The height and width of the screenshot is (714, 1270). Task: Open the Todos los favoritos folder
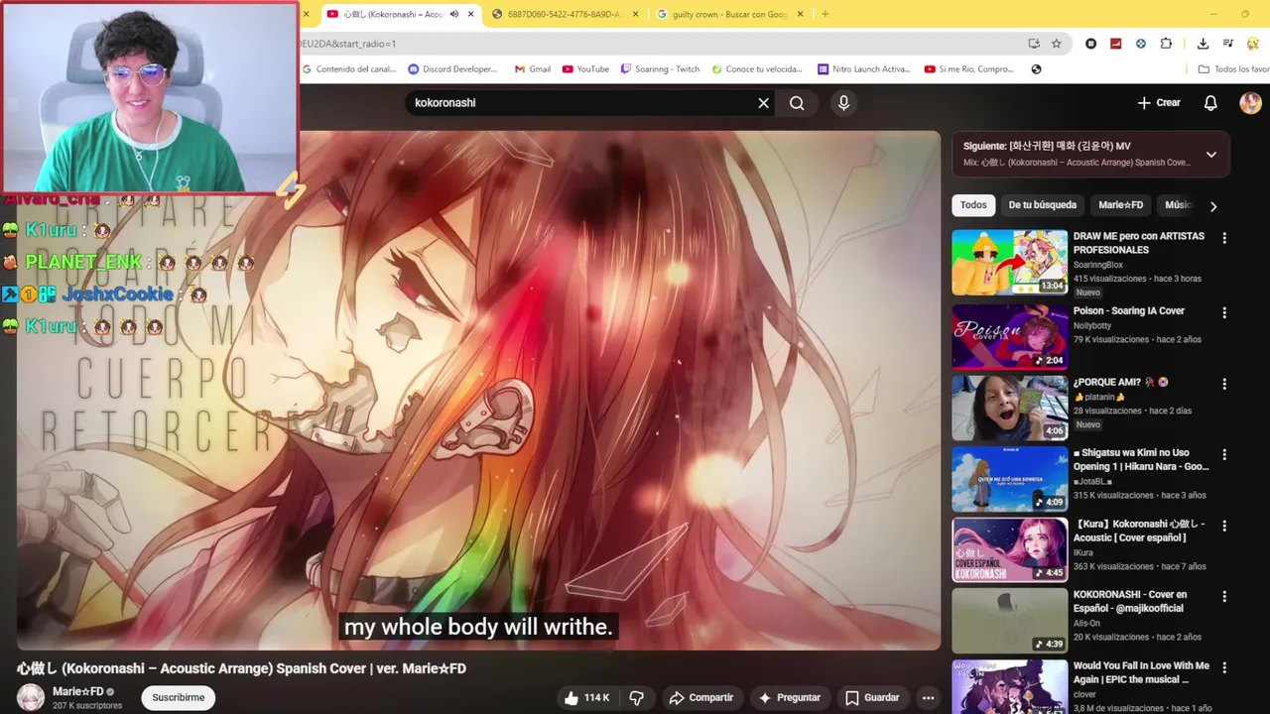pyautogui.click(x=1234, y=69)
